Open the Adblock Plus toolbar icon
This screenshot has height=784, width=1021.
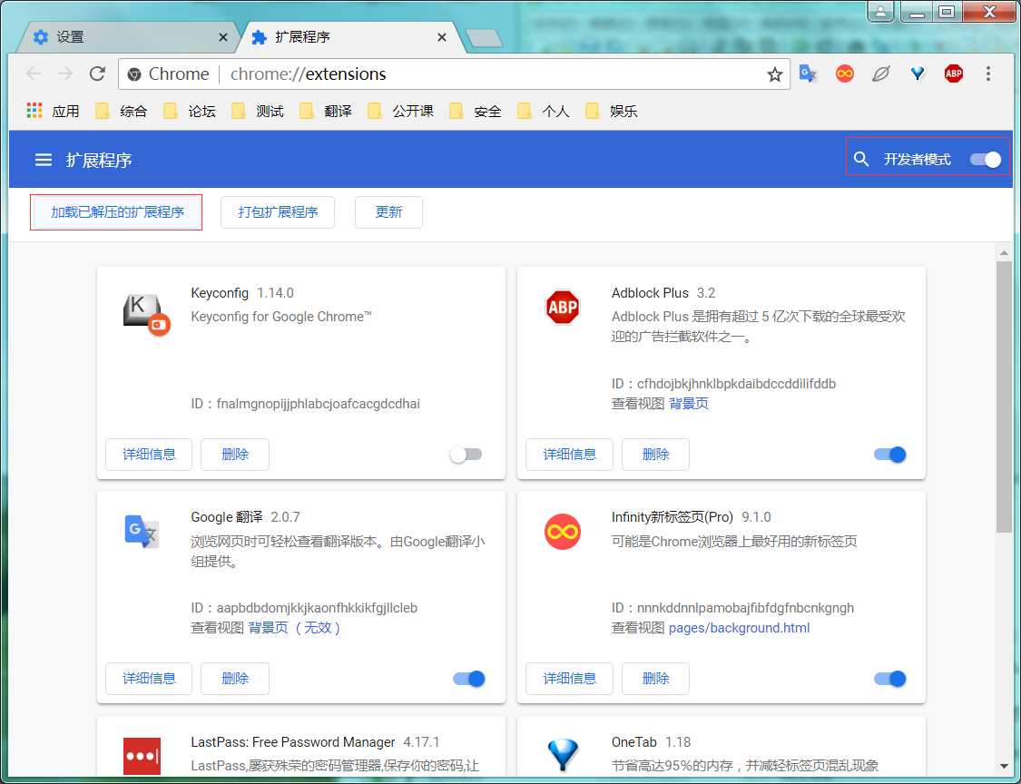[954, 73]
